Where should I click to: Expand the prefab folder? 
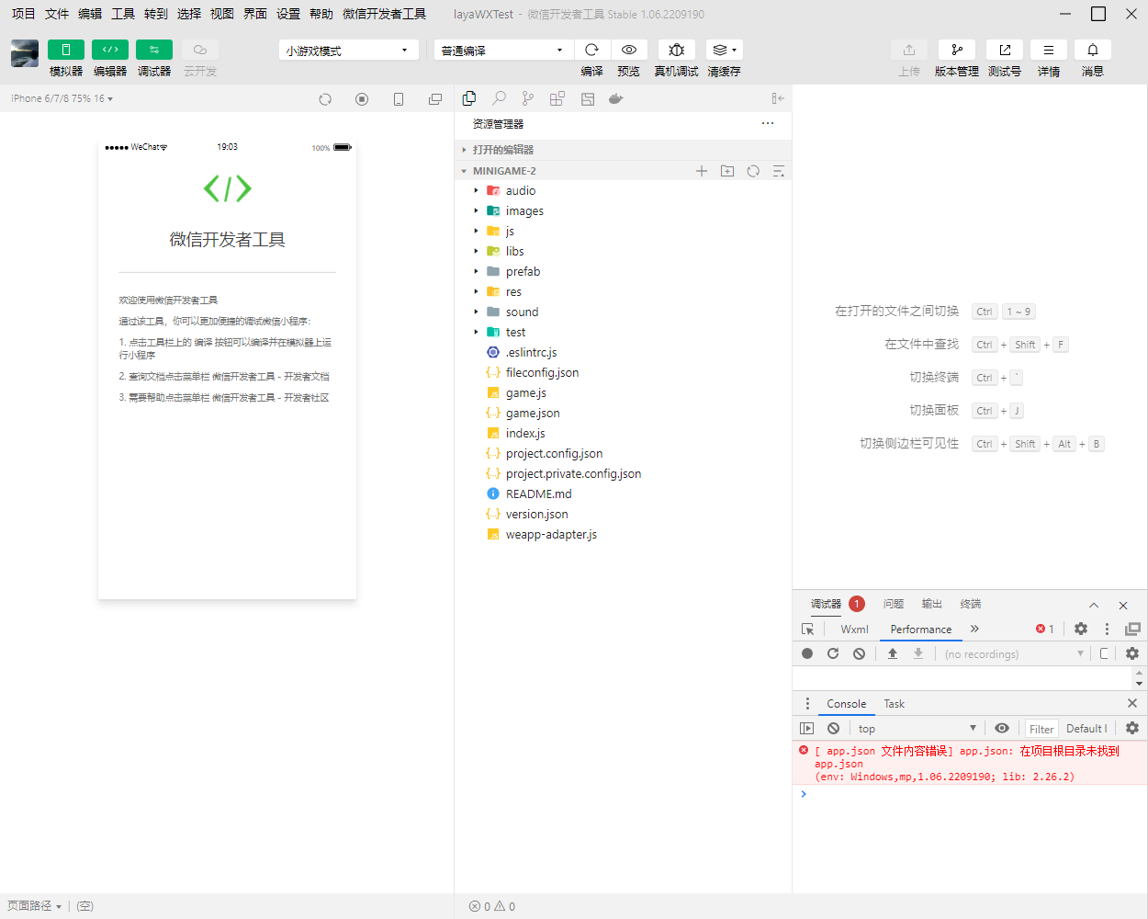tap(623, 271)
